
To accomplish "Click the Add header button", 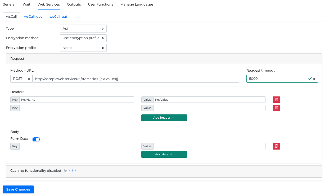I will pos(164,118).
